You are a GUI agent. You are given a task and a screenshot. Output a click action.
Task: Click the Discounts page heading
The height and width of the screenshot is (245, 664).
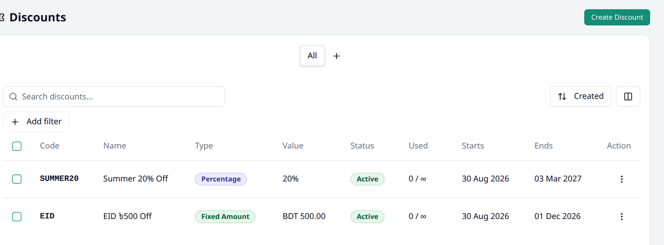[x=37, y=18]
